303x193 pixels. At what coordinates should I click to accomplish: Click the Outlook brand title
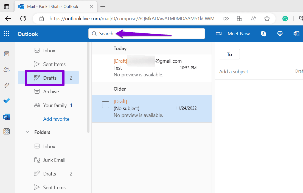click(x=28, y=34)
